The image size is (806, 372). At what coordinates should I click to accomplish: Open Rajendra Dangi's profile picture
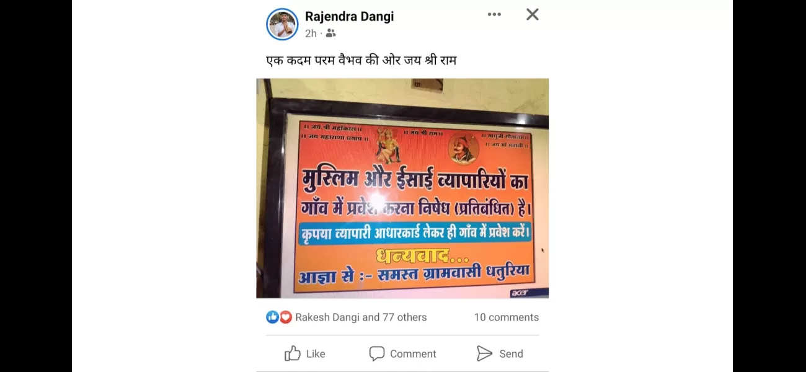tap(282, 24)
